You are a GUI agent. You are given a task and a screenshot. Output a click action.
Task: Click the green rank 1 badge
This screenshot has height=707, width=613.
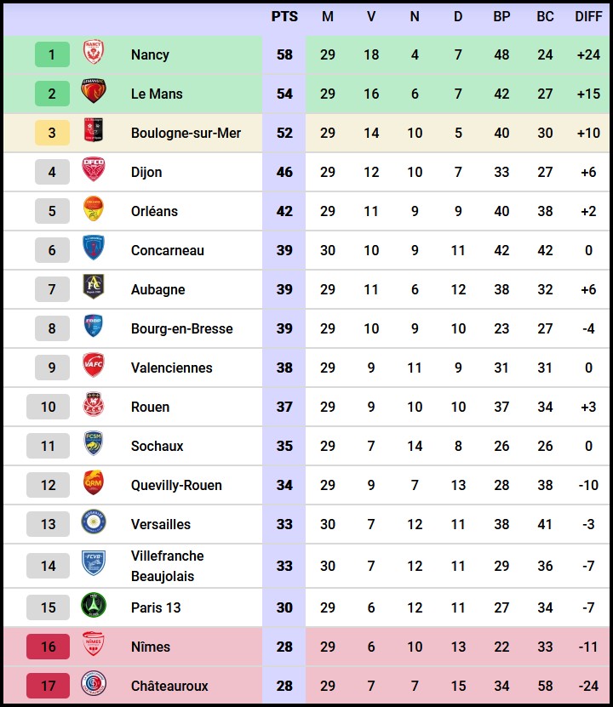pos(52,54)
